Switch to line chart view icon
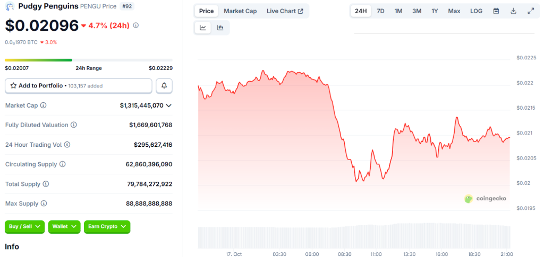The image size is (544, 257). (203, 28)
